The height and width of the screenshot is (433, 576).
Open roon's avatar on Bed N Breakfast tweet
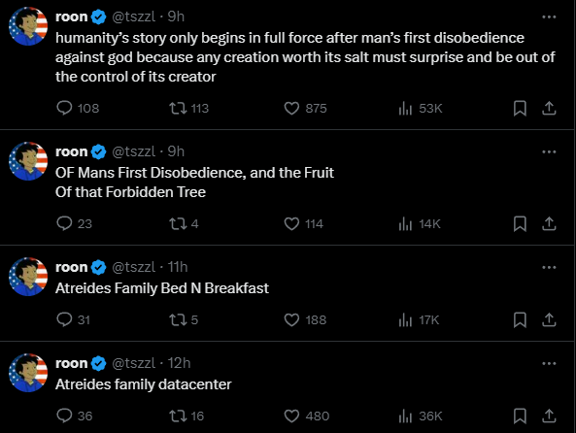(x=28, y=277)
